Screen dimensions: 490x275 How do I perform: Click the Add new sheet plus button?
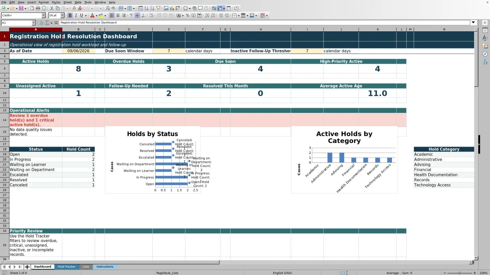pyautogui.click(x=27, y=267)
